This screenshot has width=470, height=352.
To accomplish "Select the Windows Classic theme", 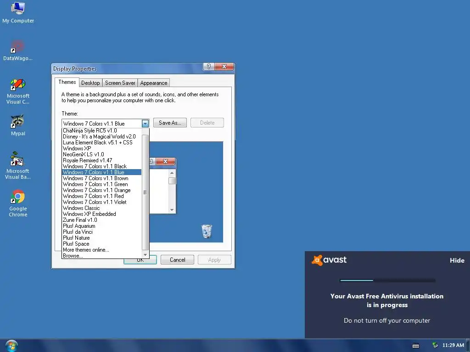I will pyautogui.click(x=101, y=208).
